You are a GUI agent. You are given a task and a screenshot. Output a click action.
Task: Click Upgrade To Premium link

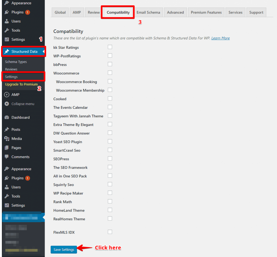pos(21,84)
